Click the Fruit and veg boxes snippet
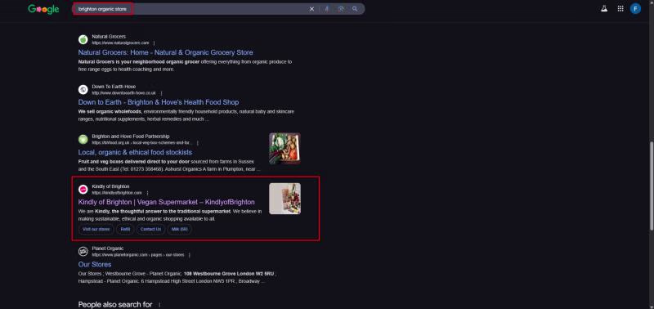Screen dimensions: 654x309 click(170, 166)
